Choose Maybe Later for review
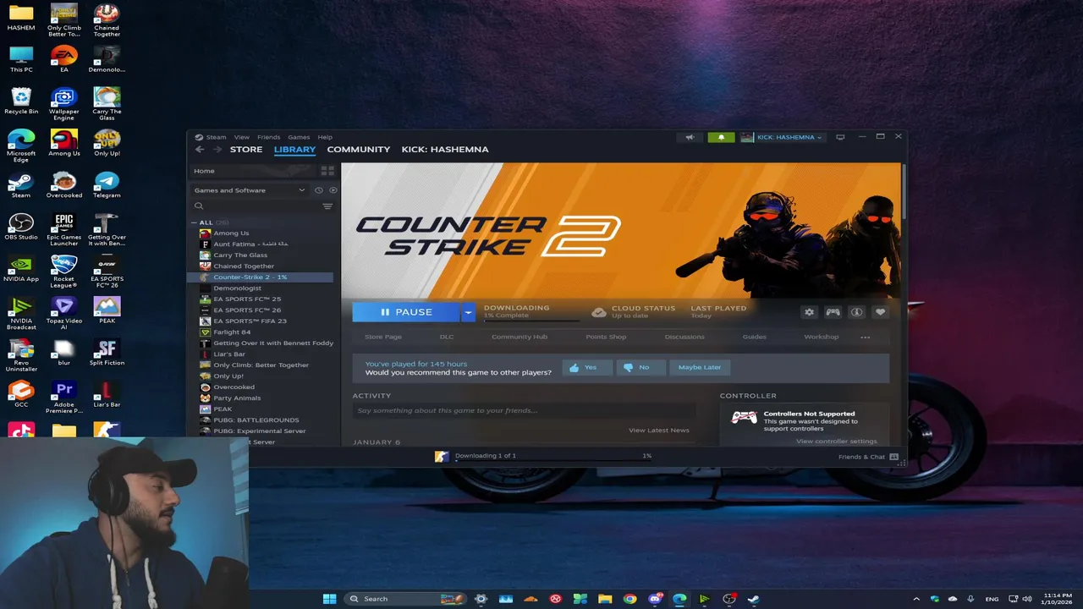Image resolution: width=1083 pixels, height=609 pixels. pos(700,367)
